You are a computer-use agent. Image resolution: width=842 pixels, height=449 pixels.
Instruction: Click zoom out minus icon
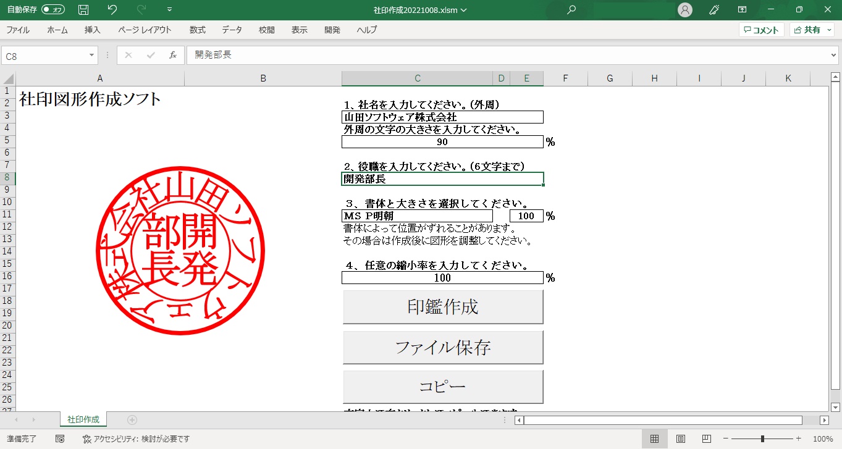tap(726, 439)
